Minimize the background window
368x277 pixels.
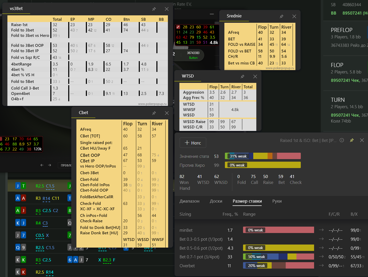click(212, 14)
